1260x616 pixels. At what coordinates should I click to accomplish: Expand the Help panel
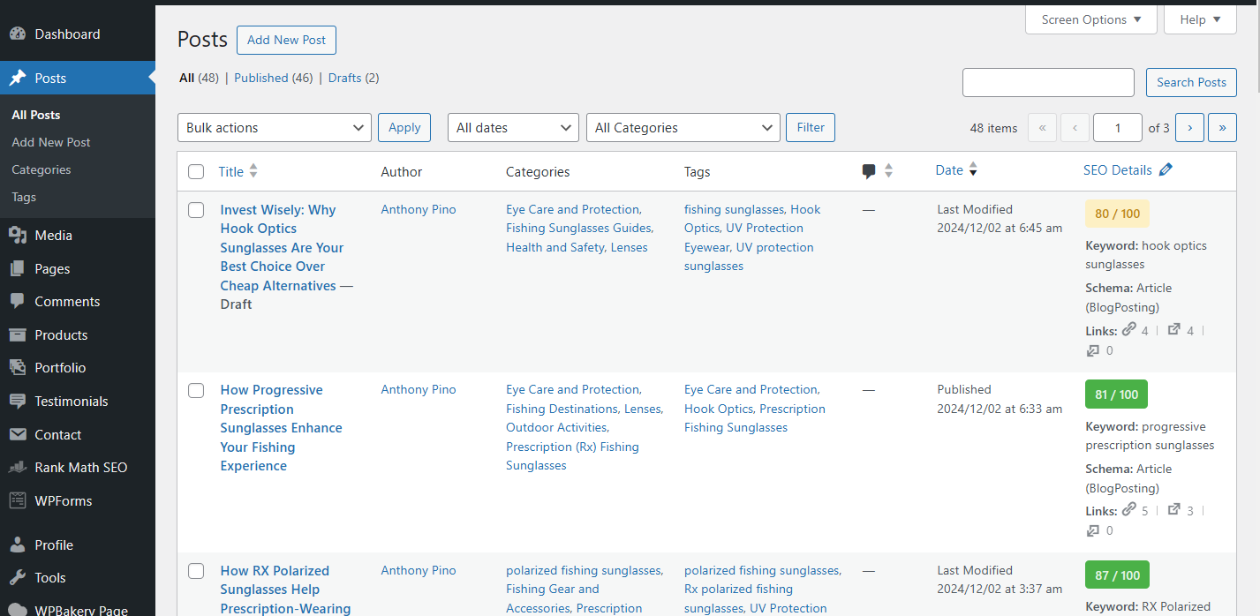point(1201,19)
